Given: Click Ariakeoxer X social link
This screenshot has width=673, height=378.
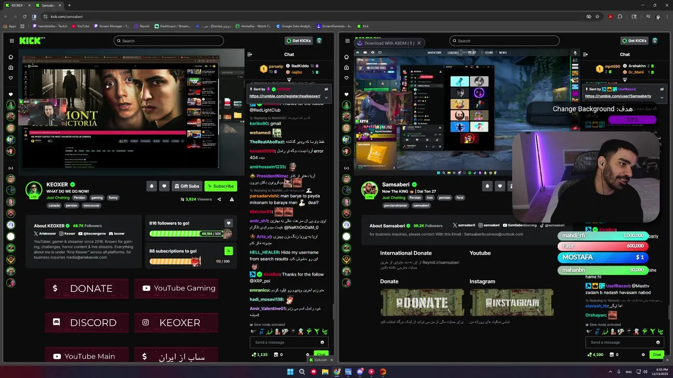Looking at the screenshot, I should click(44, 234).
